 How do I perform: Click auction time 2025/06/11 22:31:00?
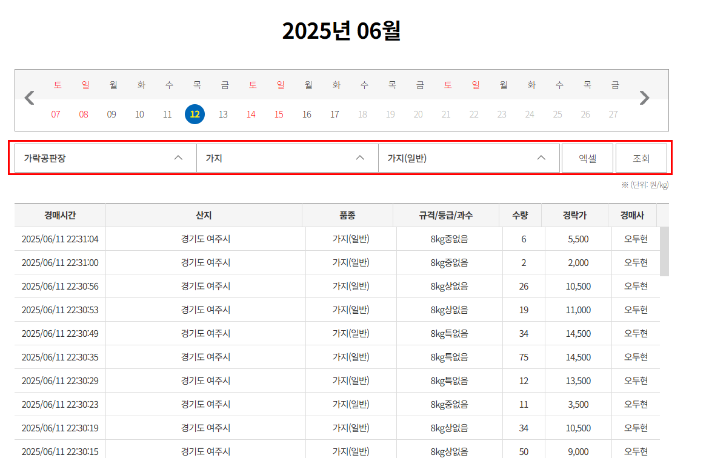pyautogui.click(x=60, y=263)
